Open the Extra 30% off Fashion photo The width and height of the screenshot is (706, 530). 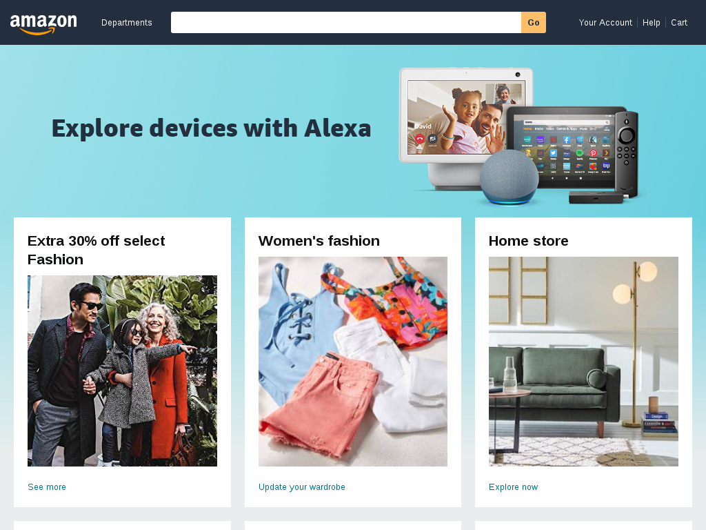coord(123,371)
